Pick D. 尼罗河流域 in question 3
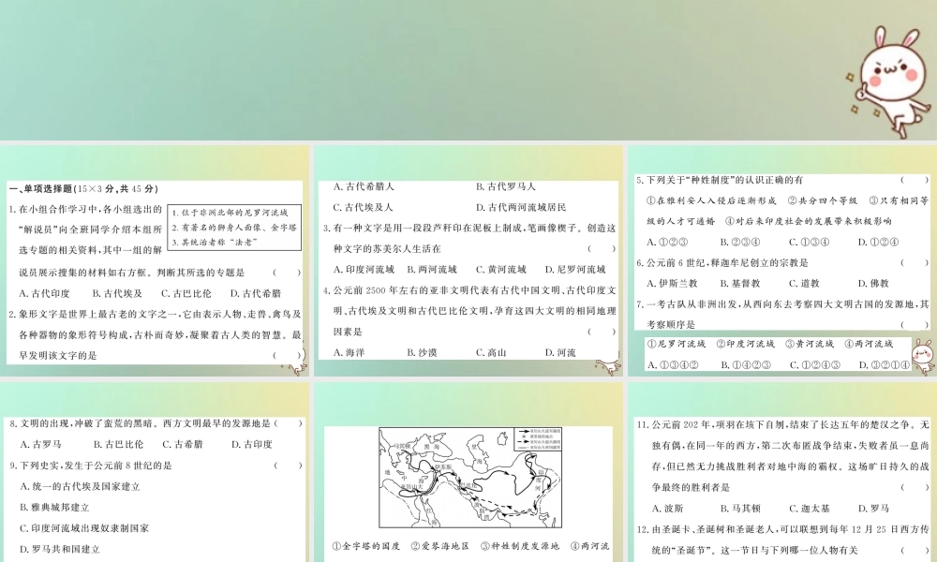 click(575, 270)
